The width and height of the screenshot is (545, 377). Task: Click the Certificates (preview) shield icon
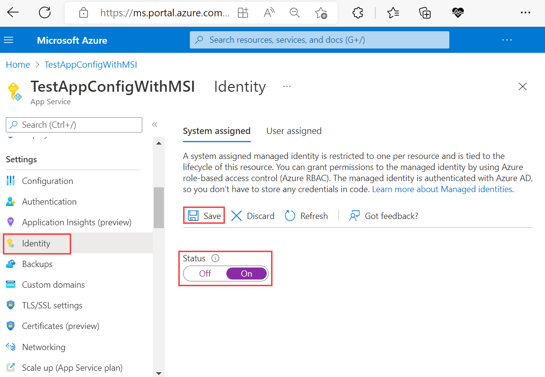click(x=11, y=326)
